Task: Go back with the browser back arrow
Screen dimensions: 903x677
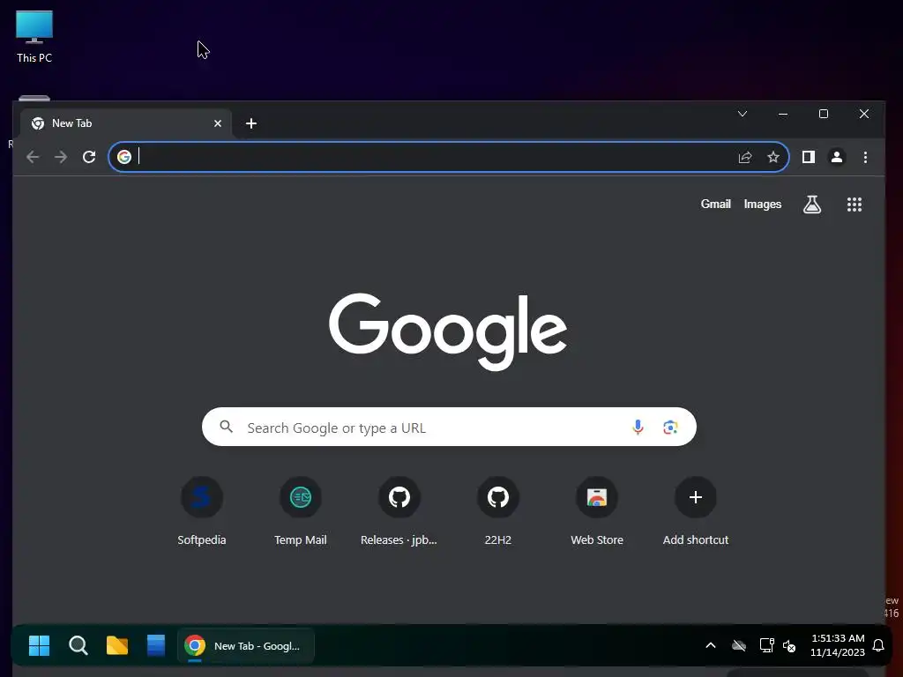Action: [33, 157]
